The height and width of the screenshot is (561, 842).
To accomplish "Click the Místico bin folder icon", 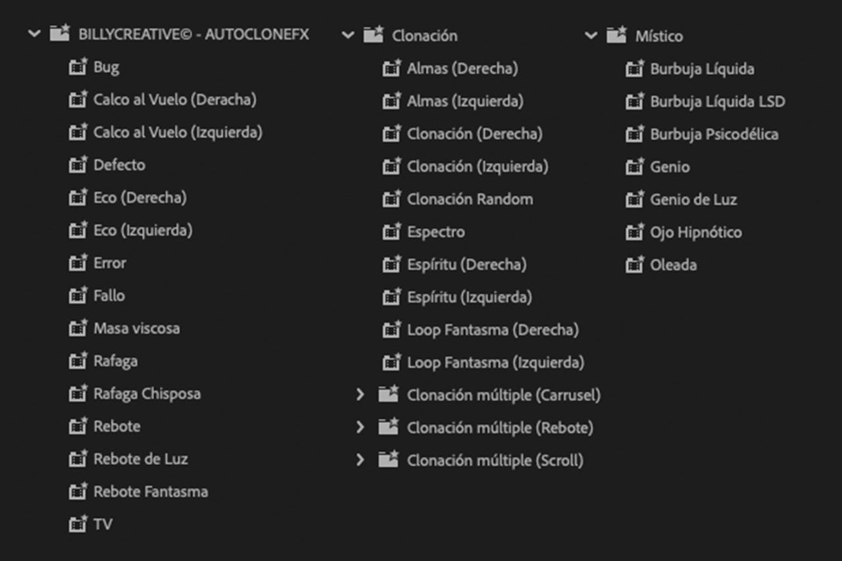I will (616, 35).
